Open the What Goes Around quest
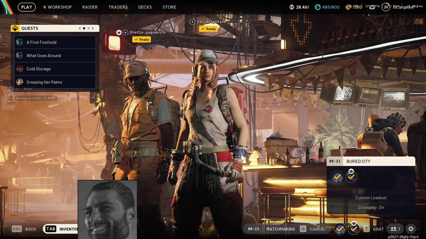426x239 pixels. click(x=55, y=55)
